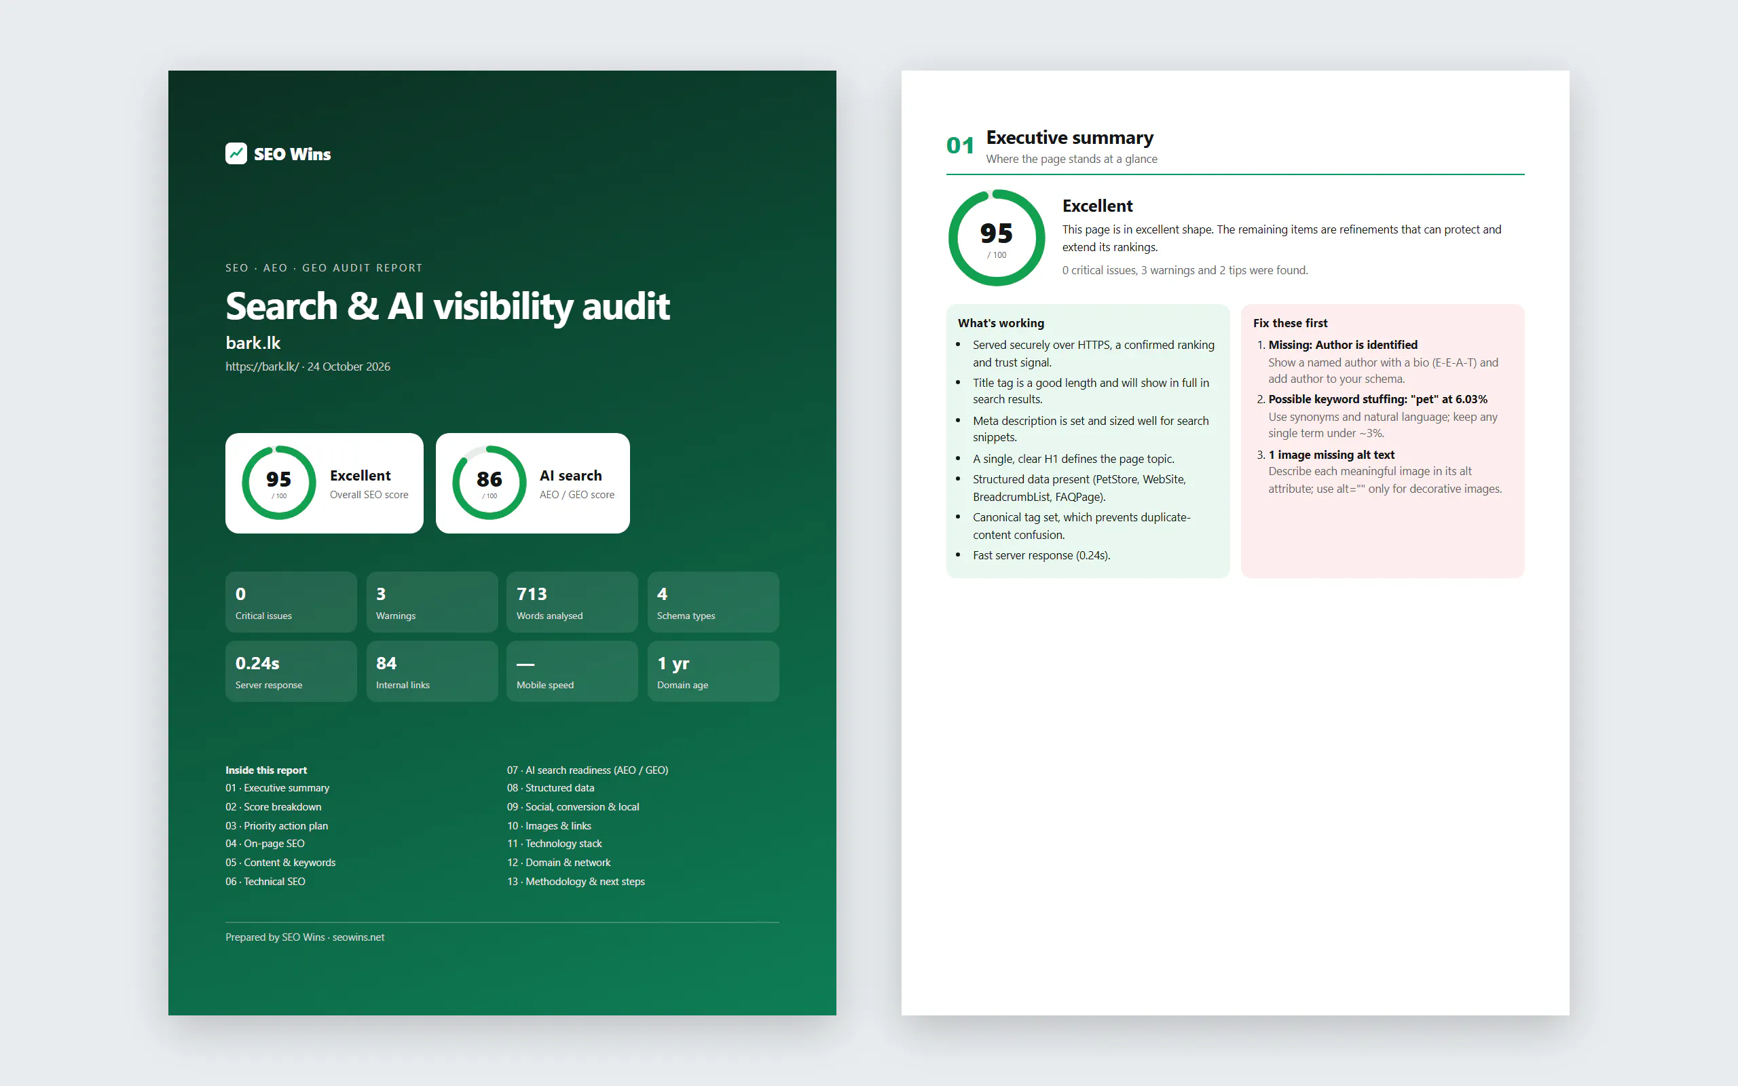
Task: Click 'A single, clear H1' bullet
Action: pos(1073,459)
